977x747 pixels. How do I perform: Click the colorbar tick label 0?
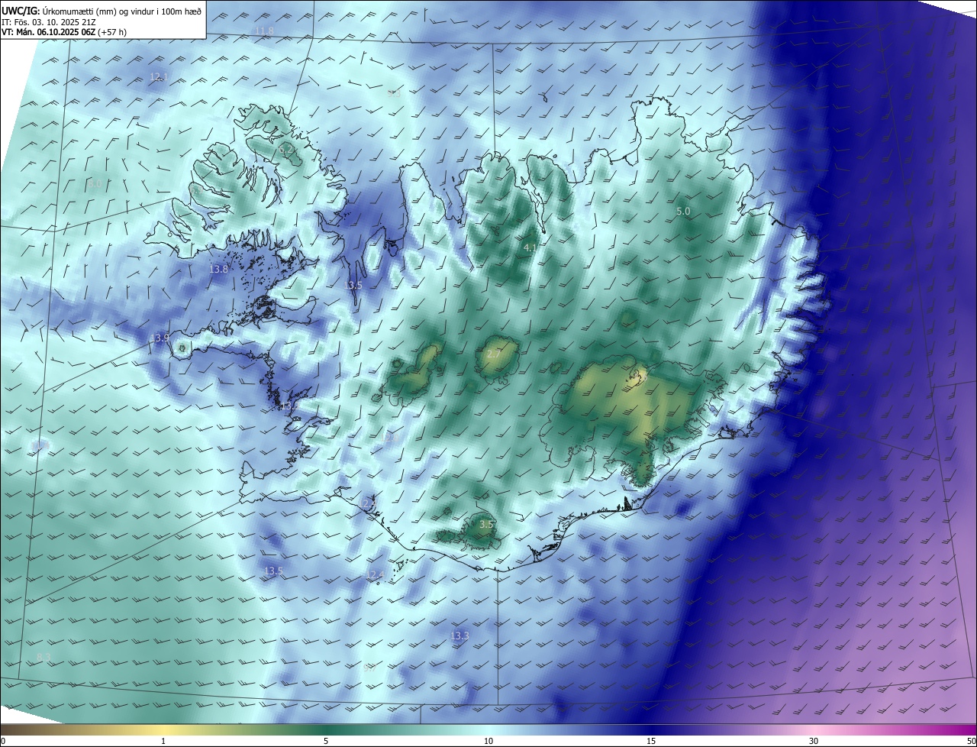tap(3, 741)
